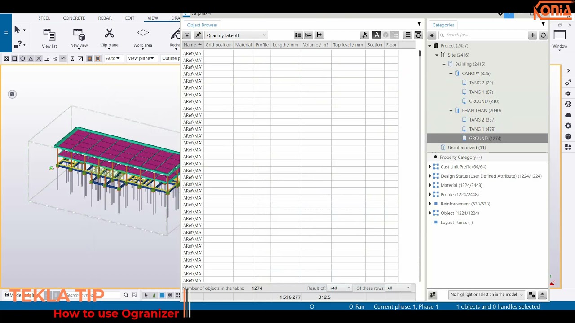
Task: Toggle the hierarchy tree icon in Object Browser
Action: (x=395, y=35)
